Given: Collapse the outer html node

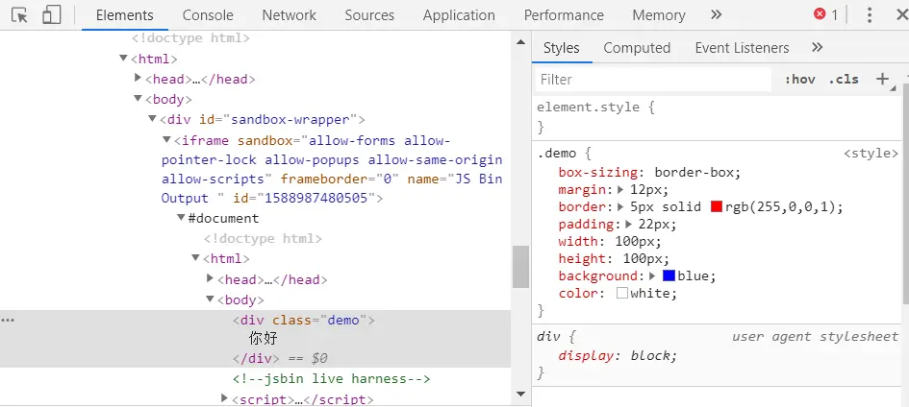Looking at the screenshot, I should pos(123,58).
